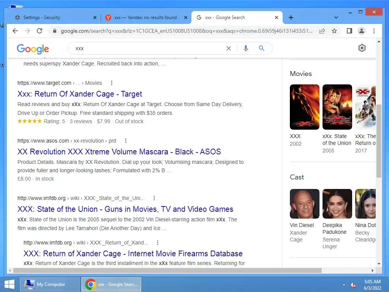Open Internet Movie Firearms Database link
Viewport: 389px width, 292px height.
133,254
